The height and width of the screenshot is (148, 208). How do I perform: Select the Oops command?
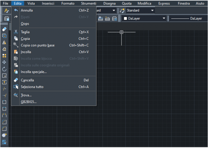[x=54, y=24]
